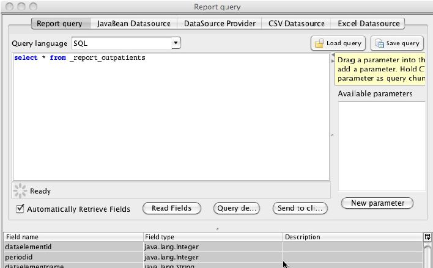The image size is (433, 268).
Task: Click the New parameter button
Action: point(377,203)
